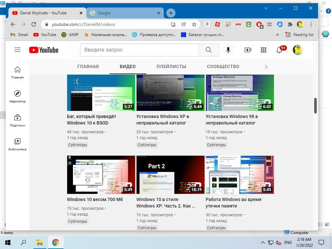
Task: Open the YouTube hamburger guide menu
Action: coord(18,50)
